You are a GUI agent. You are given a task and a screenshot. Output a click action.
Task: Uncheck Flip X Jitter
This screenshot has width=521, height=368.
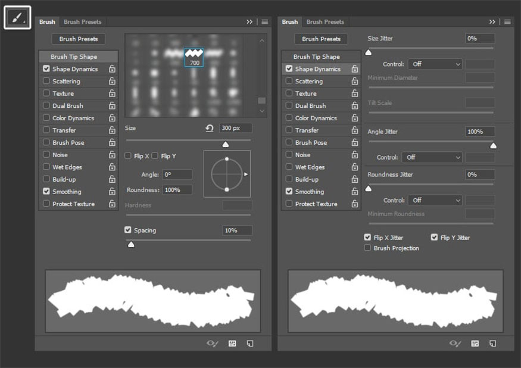367,237
